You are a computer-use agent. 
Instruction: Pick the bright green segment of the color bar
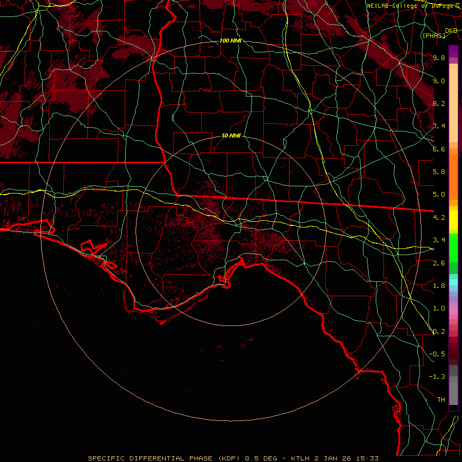click(x=453, y=248)
